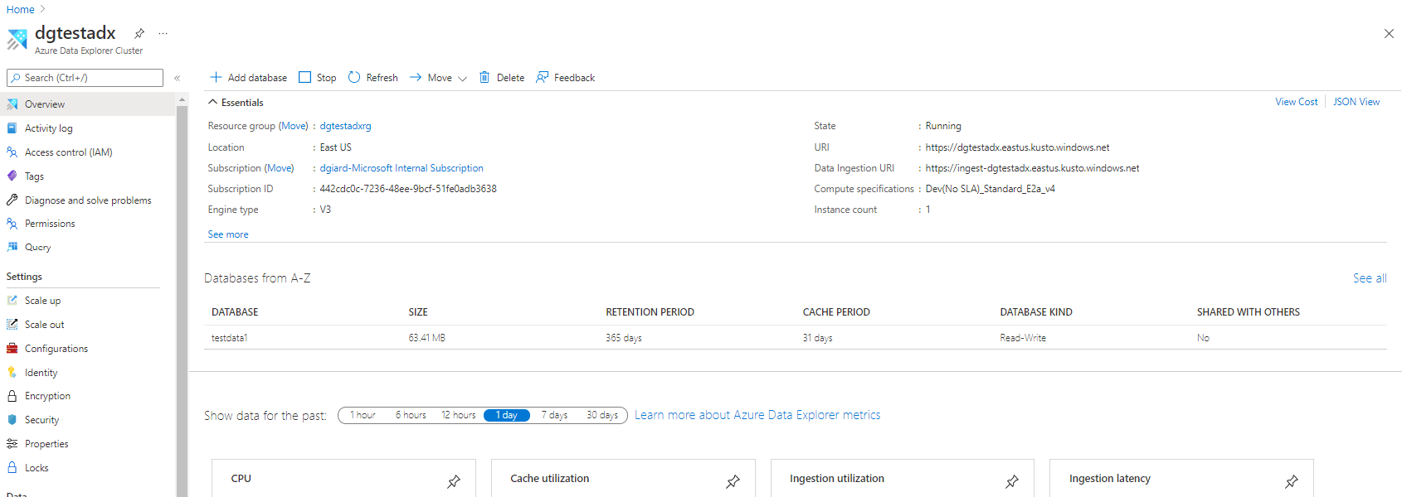Click the Feedback person icon
1402x497 pixels.
[543, 77]
